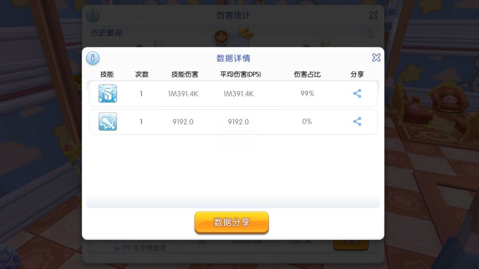This screenshot has height=269, width=479.
Task: Click the 技能伤害 column header
Action: tap(185, 74)
